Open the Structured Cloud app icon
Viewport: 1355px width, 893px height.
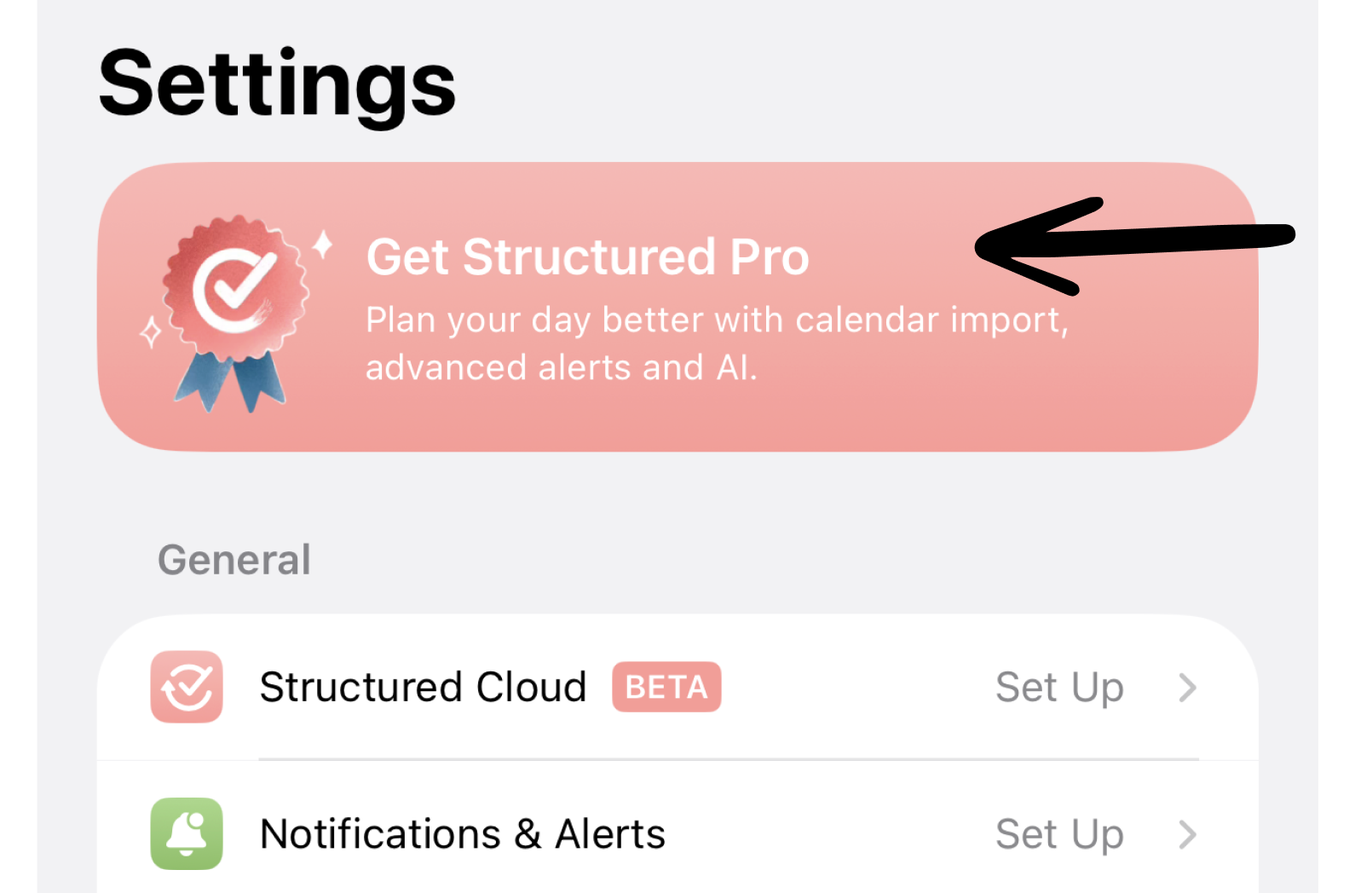click(187, 687)
